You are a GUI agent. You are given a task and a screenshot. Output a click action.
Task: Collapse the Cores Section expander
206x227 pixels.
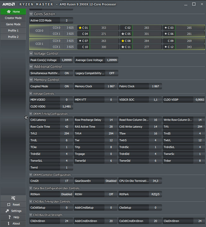(x=31, y=14)
